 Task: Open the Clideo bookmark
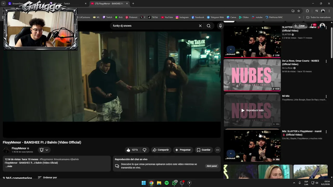click(244, 17)
